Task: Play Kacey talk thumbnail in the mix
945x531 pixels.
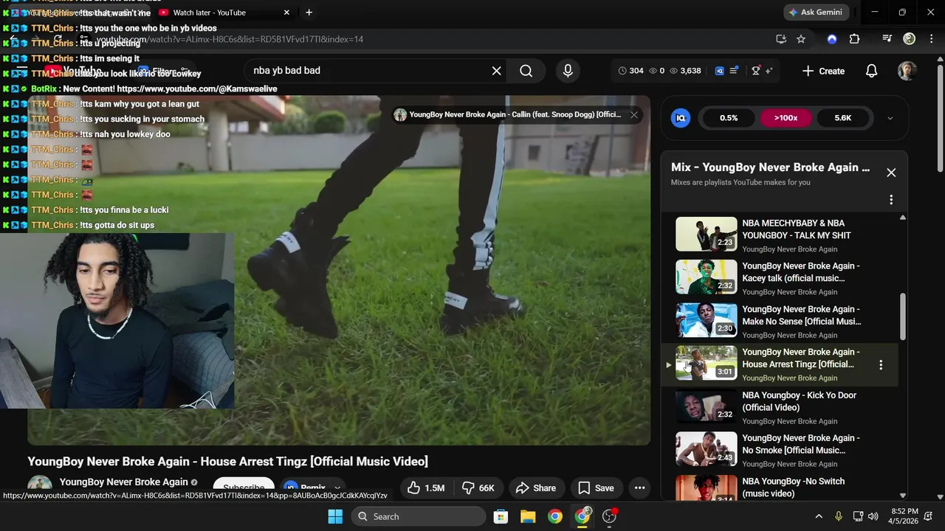Action: pyautogui.click(x=706, y=277)
